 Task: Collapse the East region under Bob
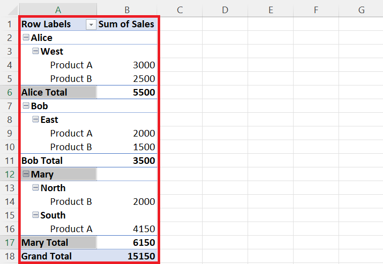point(36,119)
